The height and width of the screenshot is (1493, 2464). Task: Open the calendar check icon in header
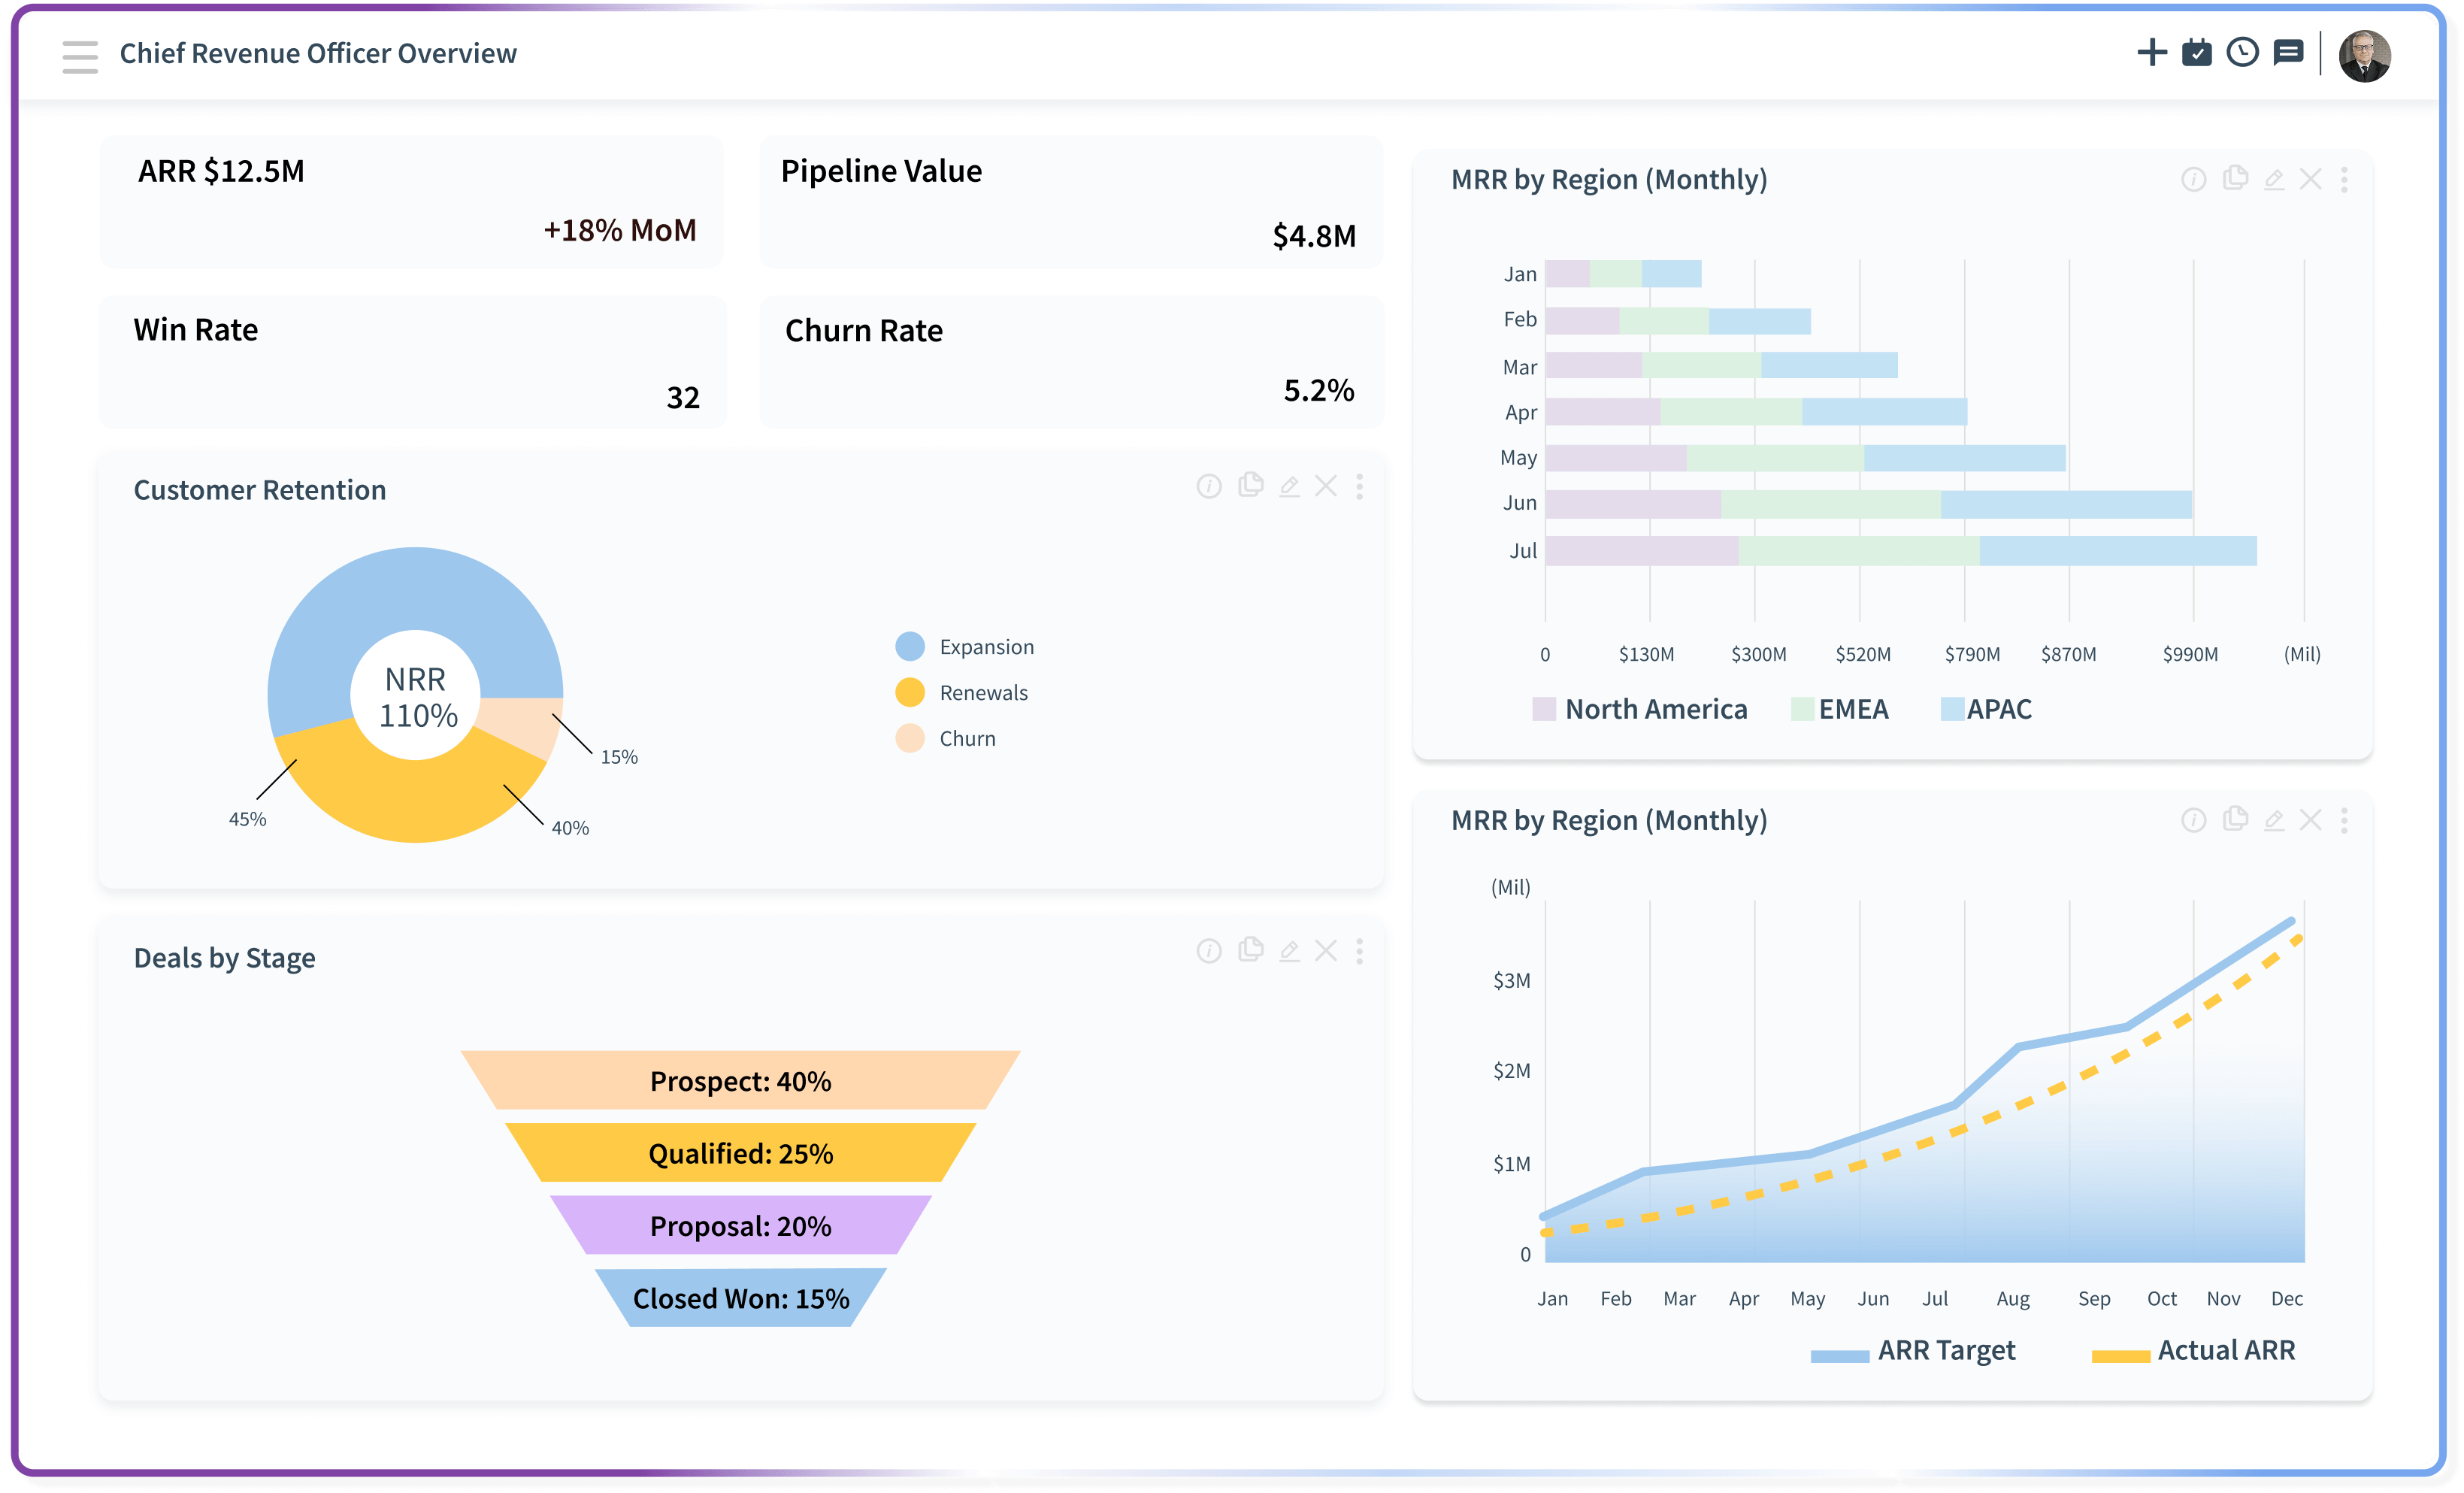2196,52
